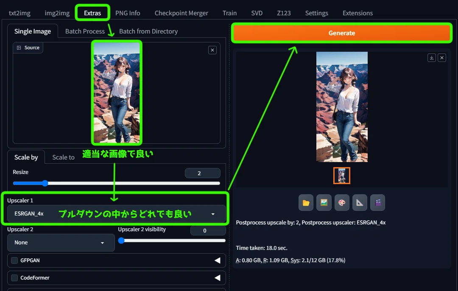Download the output image with the download icon
Screen dimensions: 458x291
tap(431, 58)
